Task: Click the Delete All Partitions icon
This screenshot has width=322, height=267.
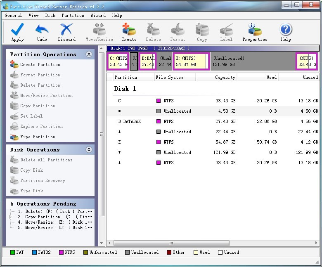Action: point(14,160)
